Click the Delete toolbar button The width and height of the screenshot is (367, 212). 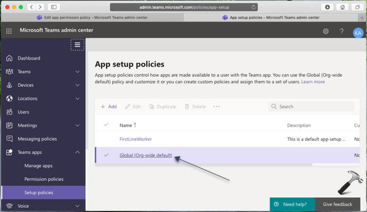[195, 107]
